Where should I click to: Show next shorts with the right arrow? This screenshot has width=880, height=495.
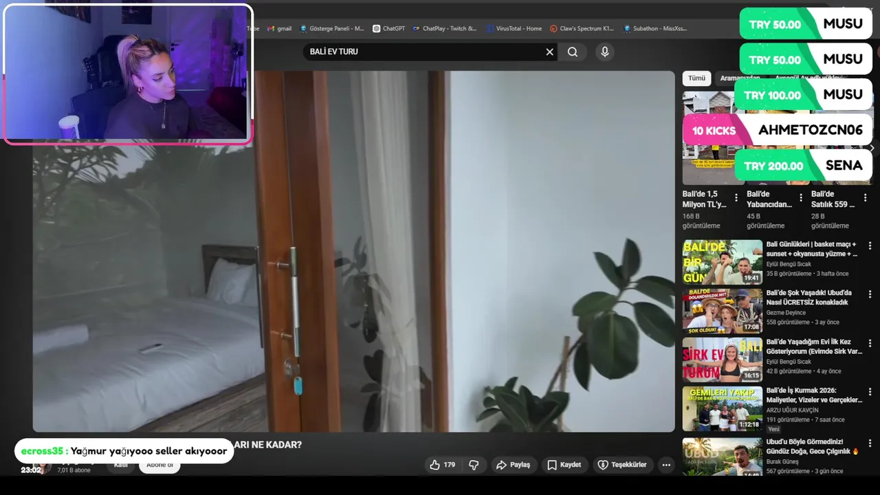click(872, 148)
